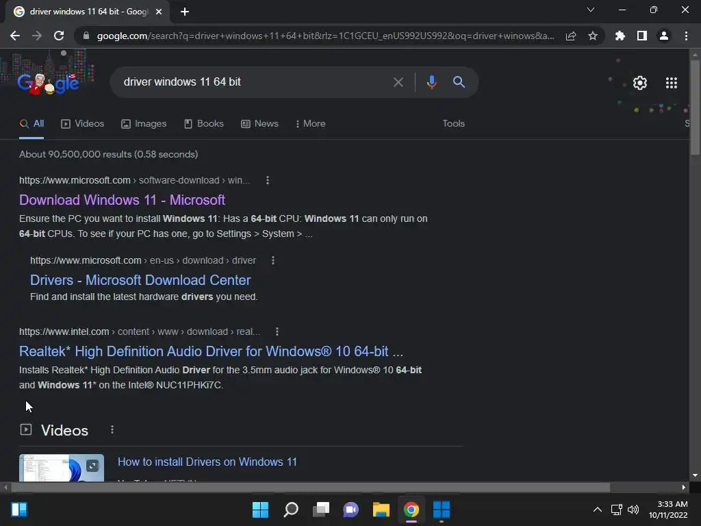Open a new browser tab
701x526 pixels.
click(x=185, y=12)
